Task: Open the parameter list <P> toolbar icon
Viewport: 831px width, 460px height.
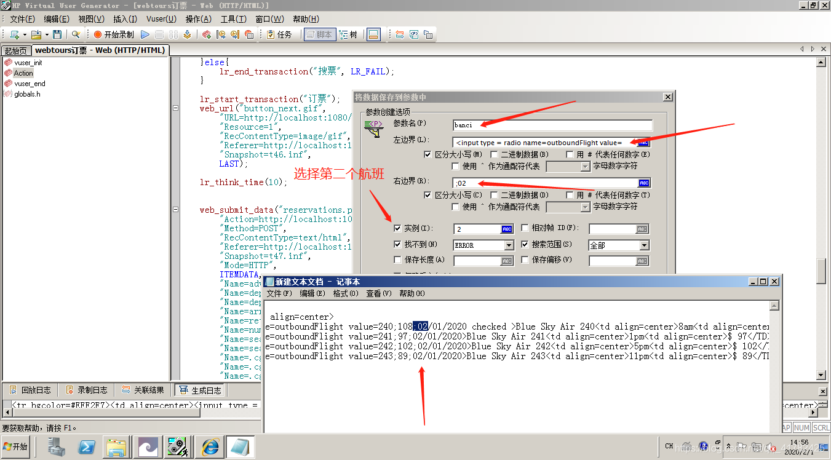Action: pyautogui.click(x=414, y=34)
